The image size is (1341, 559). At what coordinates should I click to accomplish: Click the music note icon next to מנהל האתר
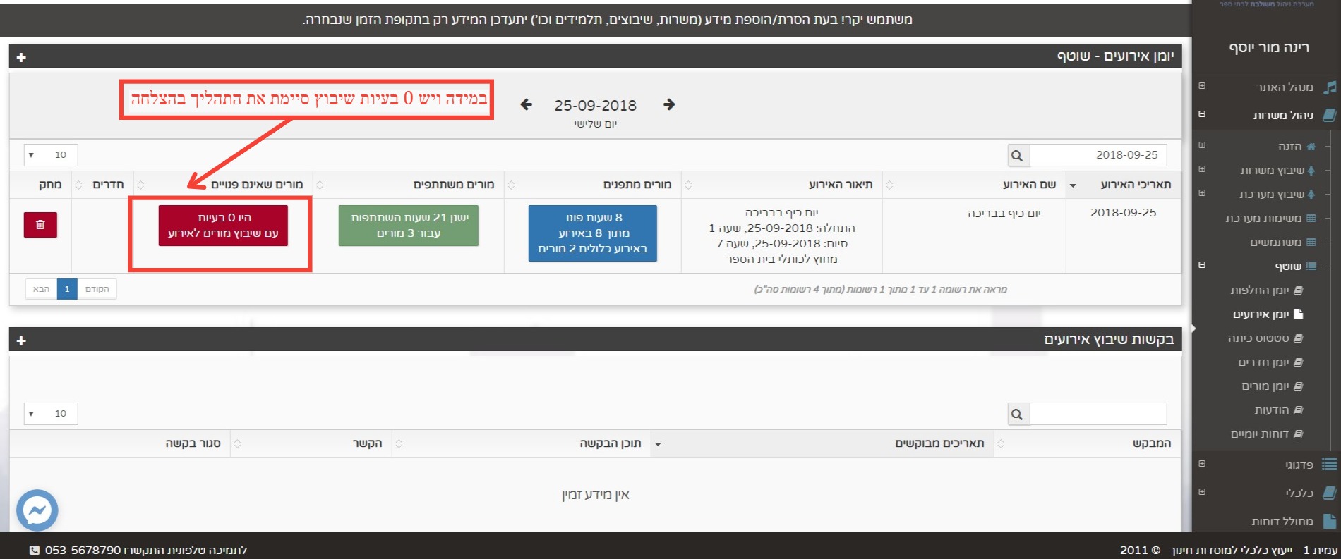[1330, 87]
